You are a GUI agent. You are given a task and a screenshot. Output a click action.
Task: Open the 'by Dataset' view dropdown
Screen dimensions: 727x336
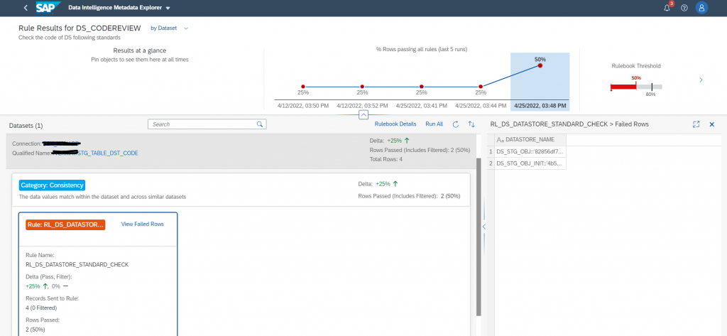[x=169, y=28]
